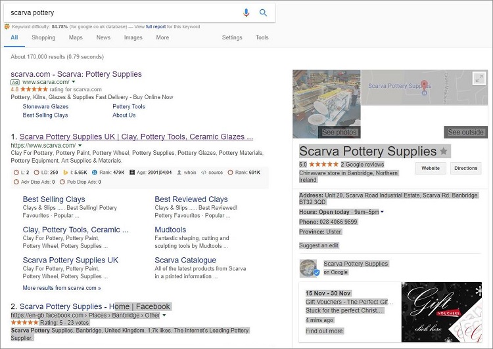Click the Pub Disp Ads circle icon
This screenshot has width=493, height=349.
(62, 182)
